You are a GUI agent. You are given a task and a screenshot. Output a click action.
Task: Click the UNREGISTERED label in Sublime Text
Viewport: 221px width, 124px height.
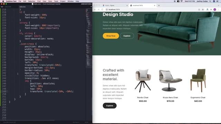tap(86, 4)
